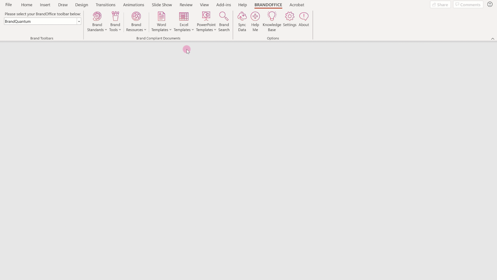Switch to the Review tab
Image resolution: width=497 pixels, height=280 pixels.
point(186,5)
